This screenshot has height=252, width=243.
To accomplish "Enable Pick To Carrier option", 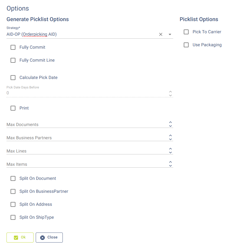I will (186, 32).
